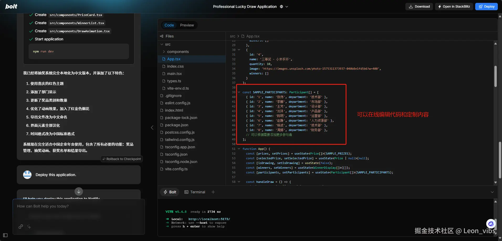Screen dimensions: 502x241
Task: Click the npm run dev command block
Action: [79, 51]
